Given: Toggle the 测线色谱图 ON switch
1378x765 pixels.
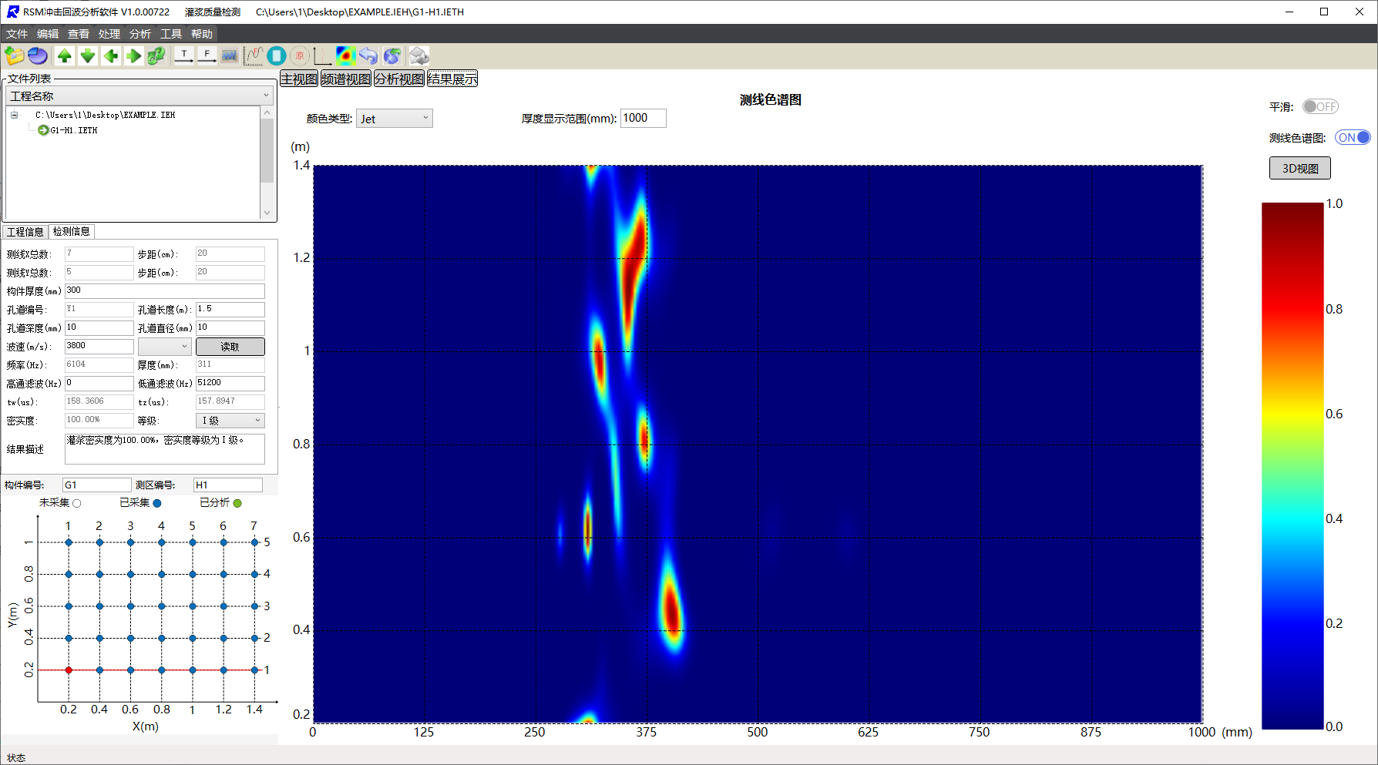Looking at the screenshot, I should tap(1353, 137).
